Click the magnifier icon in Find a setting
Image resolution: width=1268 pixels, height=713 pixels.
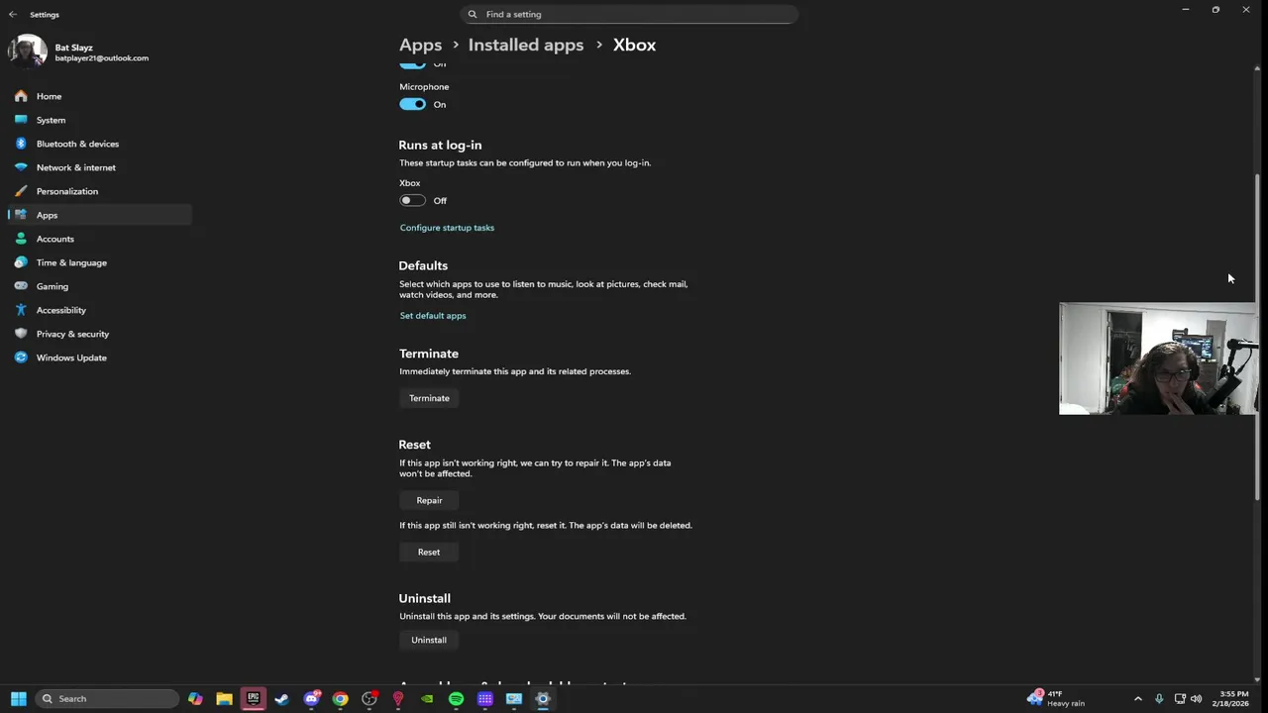click(473, 14)
